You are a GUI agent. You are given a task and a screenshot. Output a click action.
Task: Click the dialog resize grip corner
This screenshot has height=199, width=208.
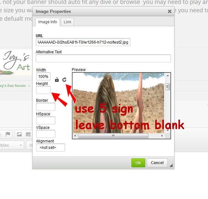click(171, 165)
